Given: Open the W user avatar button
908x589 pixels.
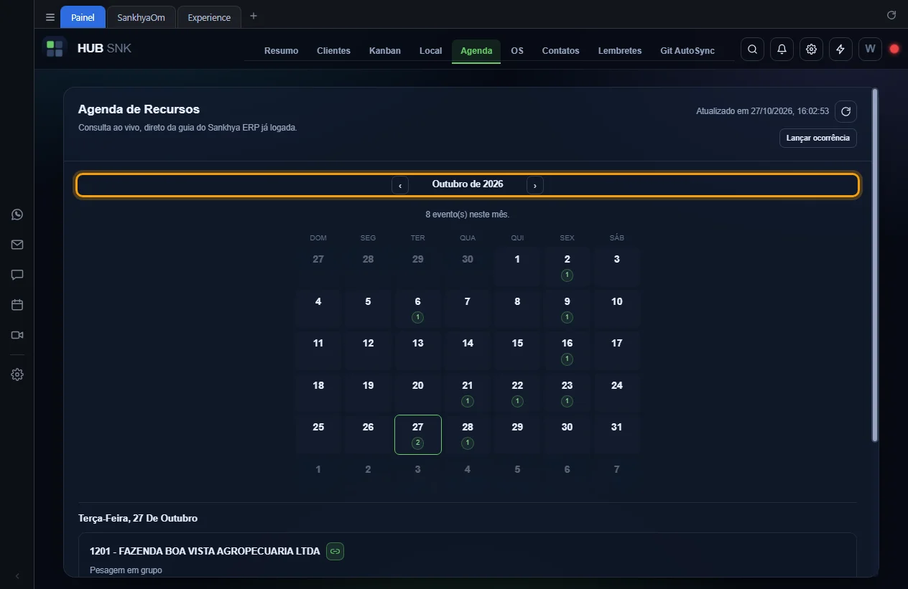Looking at the screenshot, I should 870,49.
